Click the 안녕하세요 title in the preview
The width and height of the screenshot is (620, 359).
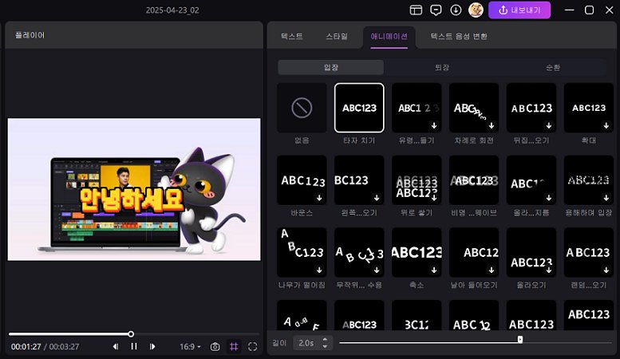[x=132, y=199]
